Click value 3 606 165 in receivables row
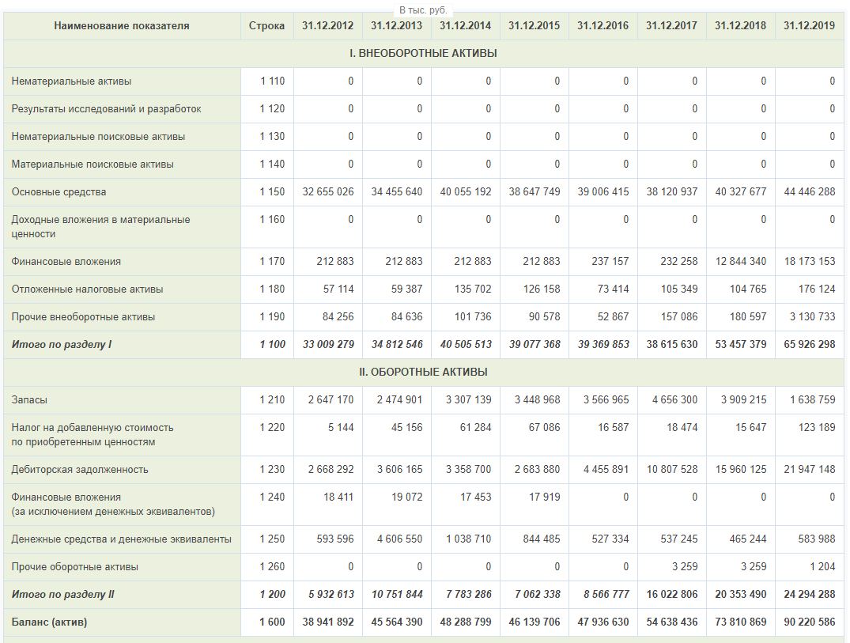This screenshot has height=643, width=850. 399,470
